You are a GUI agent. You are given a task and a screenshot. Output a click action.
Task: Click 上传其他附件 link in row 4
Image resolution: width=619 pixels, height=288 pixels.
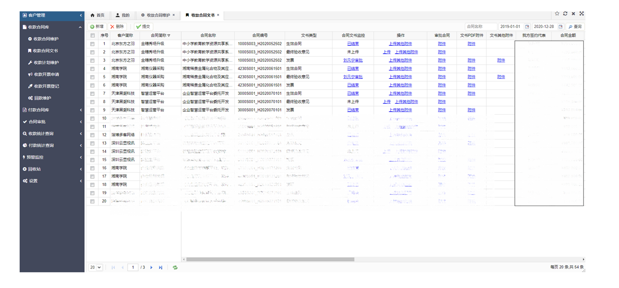click(x=400, y=69)
